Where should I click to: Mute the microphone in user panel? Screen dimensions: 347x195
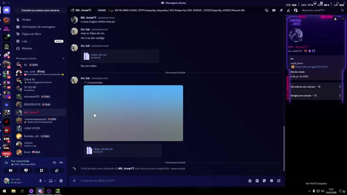click(40, 181)
